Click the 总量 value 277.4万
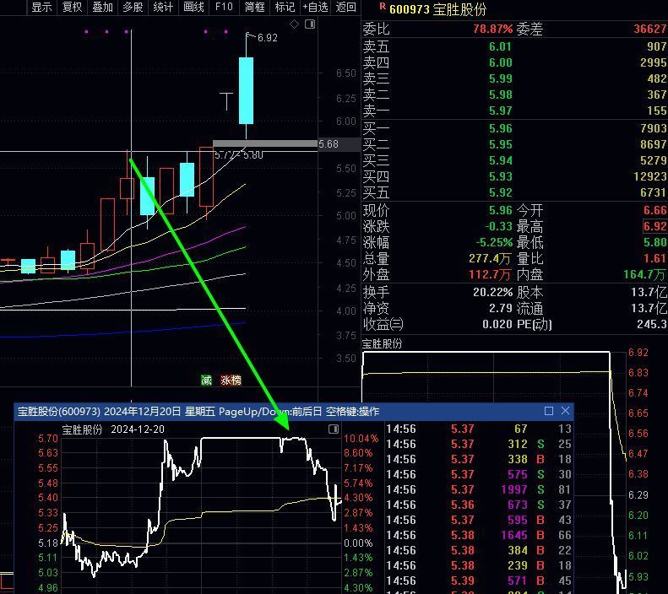Screen dimensions: 668x594 pyautogui.click(x=490, y=258)
